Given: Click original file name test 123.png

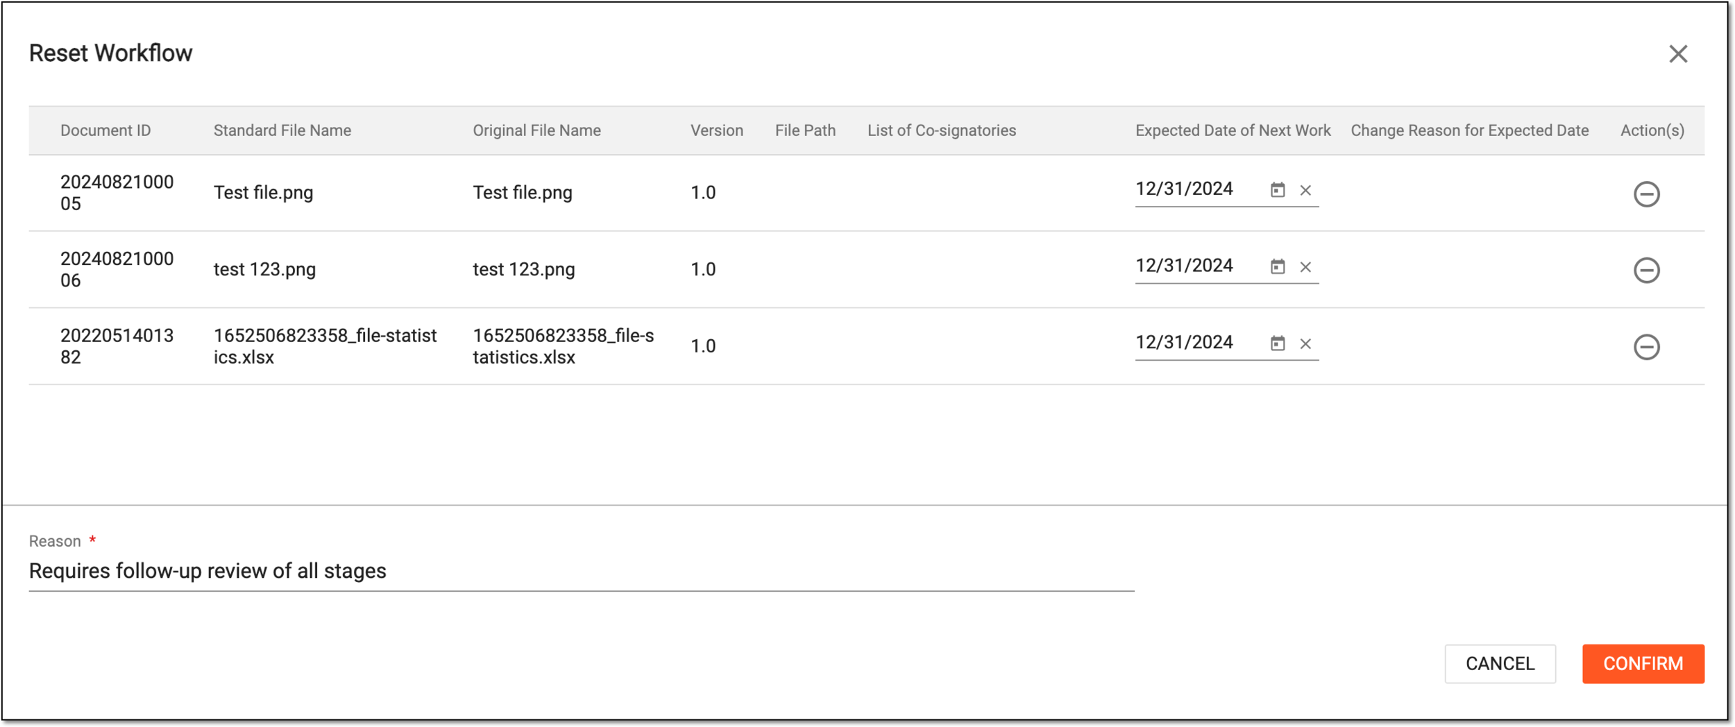Looking at the screenshot, I should (x=523, y=269).
